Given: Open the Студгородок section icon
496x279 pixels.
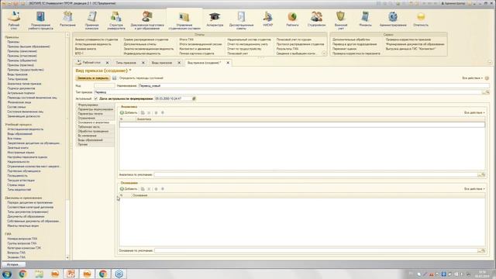Looking at the screenshot, I should [x=316, y=19].
